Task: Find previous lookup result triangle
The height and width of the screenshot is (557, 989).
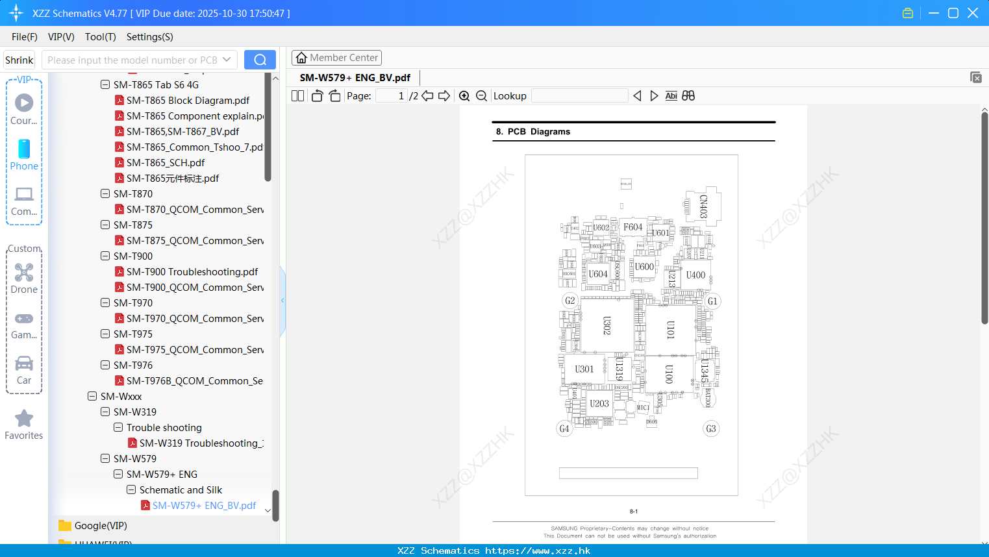Action: click(637, 95)
